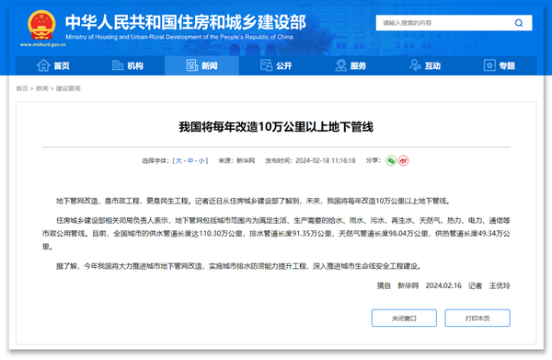Click the 公开 documents icon
This screenshot has width=552, height=360.
point(266,65)
